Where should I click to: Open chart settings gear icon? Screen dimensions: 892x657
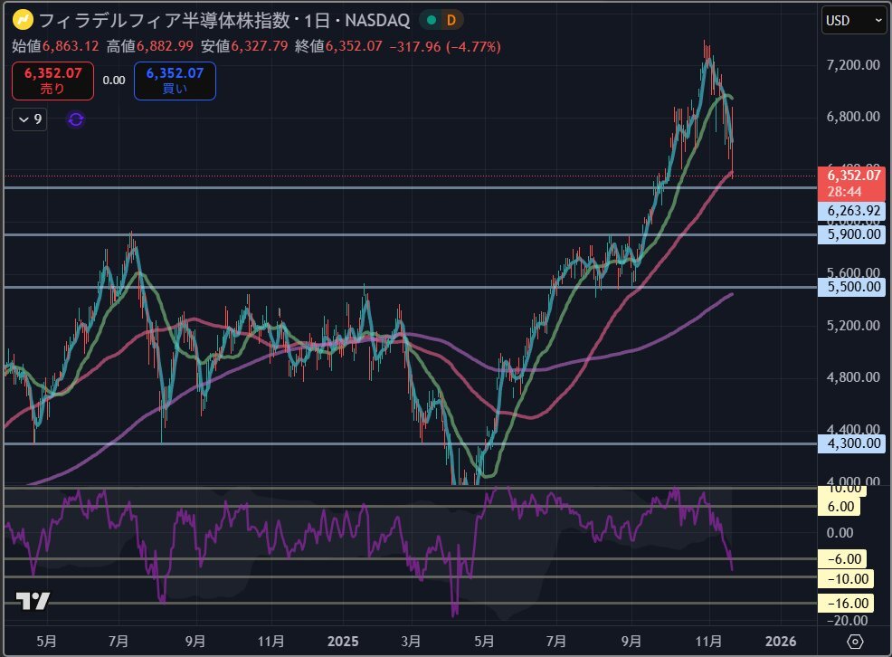[855, 642]
